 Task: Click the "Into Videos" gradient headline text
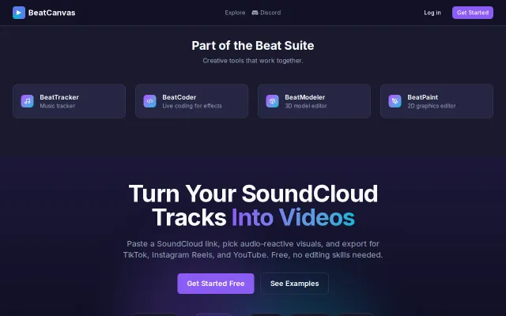293,218
